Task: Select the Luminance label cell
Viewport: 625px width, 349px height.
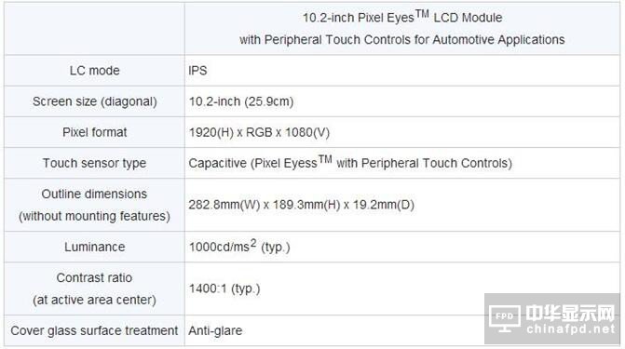Action: click(94, 247)
